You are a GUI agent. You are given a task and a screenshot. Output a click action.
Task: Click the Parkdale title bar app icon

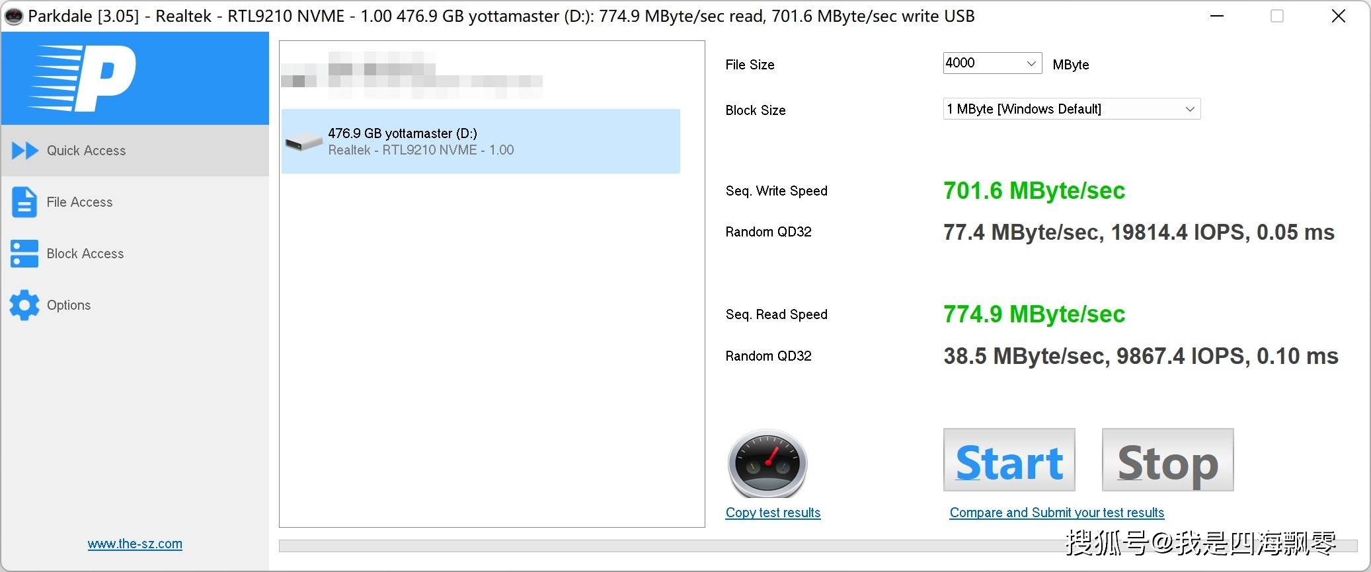tap(13, 16)
